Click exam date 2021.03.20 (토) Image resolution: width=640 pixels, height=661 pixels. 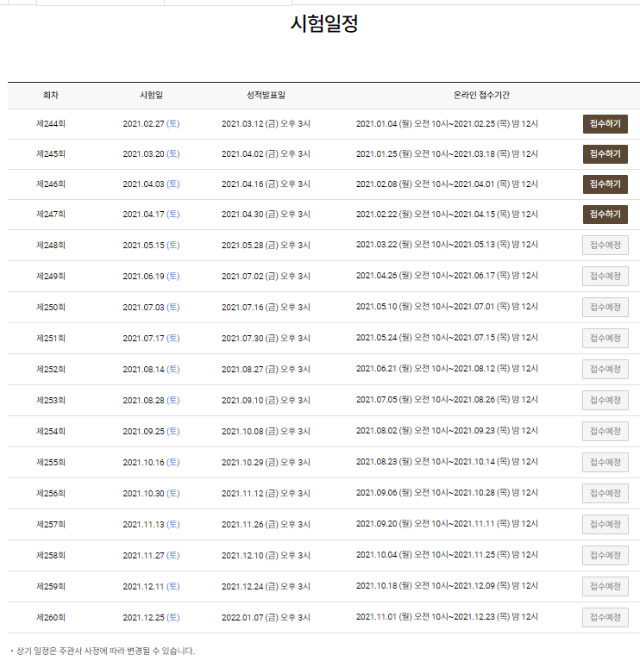tap(151, 154)
